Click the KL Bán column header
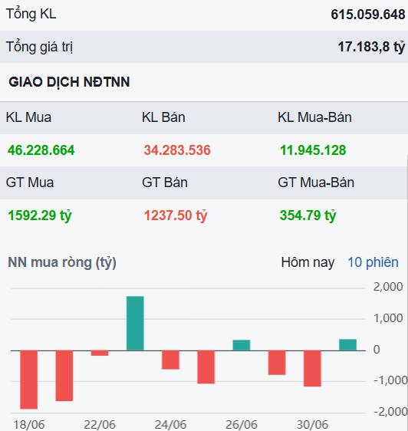This screenshot has height=431, width=408. tap(163, 117)
